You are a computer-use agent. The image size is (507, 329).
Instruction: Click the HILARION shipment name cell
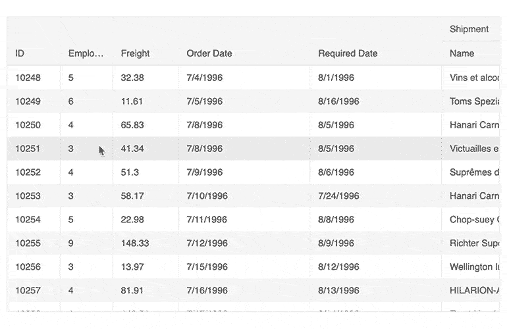pos(474,291)
